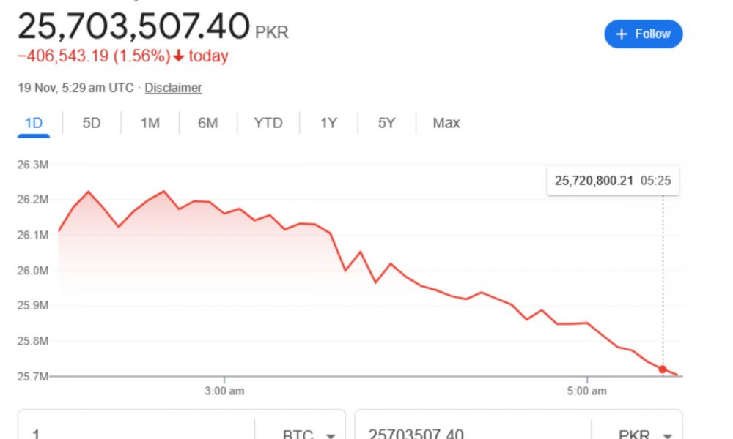The width and height of the screenshot is (733, 439).
Task: View the YTD chart range
Action: click(x=268, y=123)
